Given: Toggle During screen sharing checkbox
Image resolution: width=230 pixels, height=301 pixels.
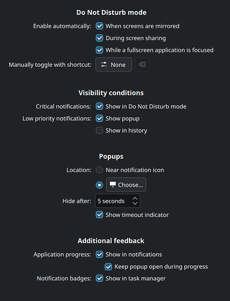Looking at the screenshot, I should click(x=99, y=38).
